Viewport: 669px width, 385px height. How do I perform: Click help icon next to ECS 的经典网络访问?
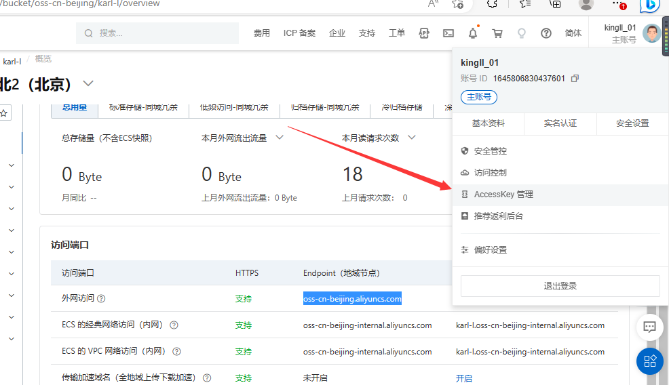(174, 325)
